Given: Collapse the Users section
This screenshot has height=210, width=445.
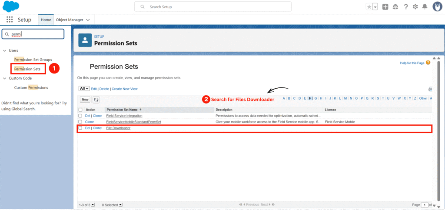Looking at the screenshot, I should coord(4,50).
